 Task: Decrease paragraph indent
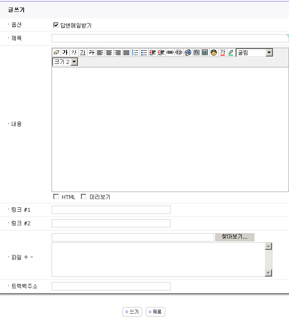[161, 52]
